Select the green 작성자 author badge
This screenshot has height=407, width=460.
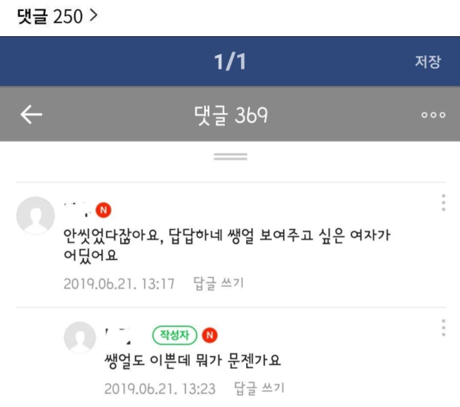[x=174, y=335]
